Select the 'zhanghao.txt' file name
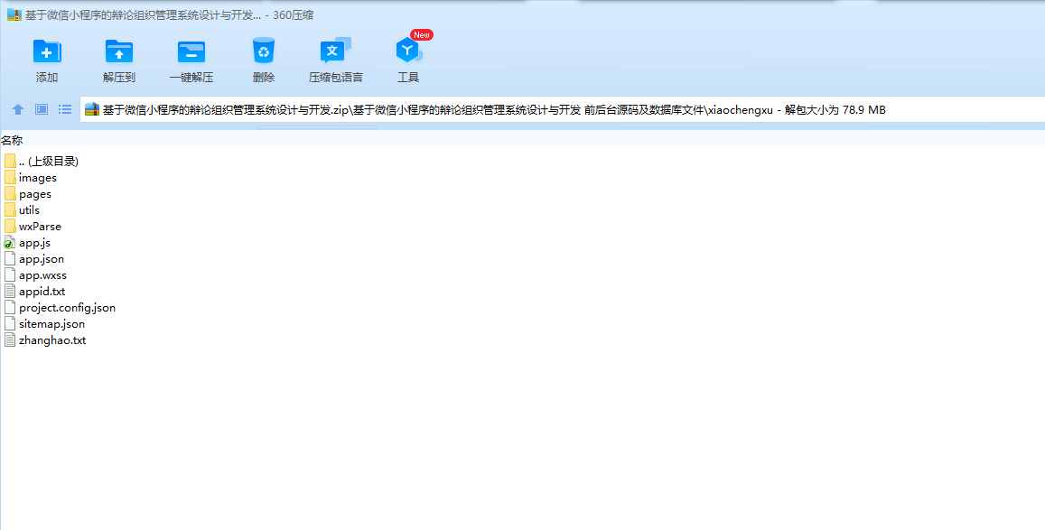The width and height of the screenshot is (1045, 530). point(52,340)
